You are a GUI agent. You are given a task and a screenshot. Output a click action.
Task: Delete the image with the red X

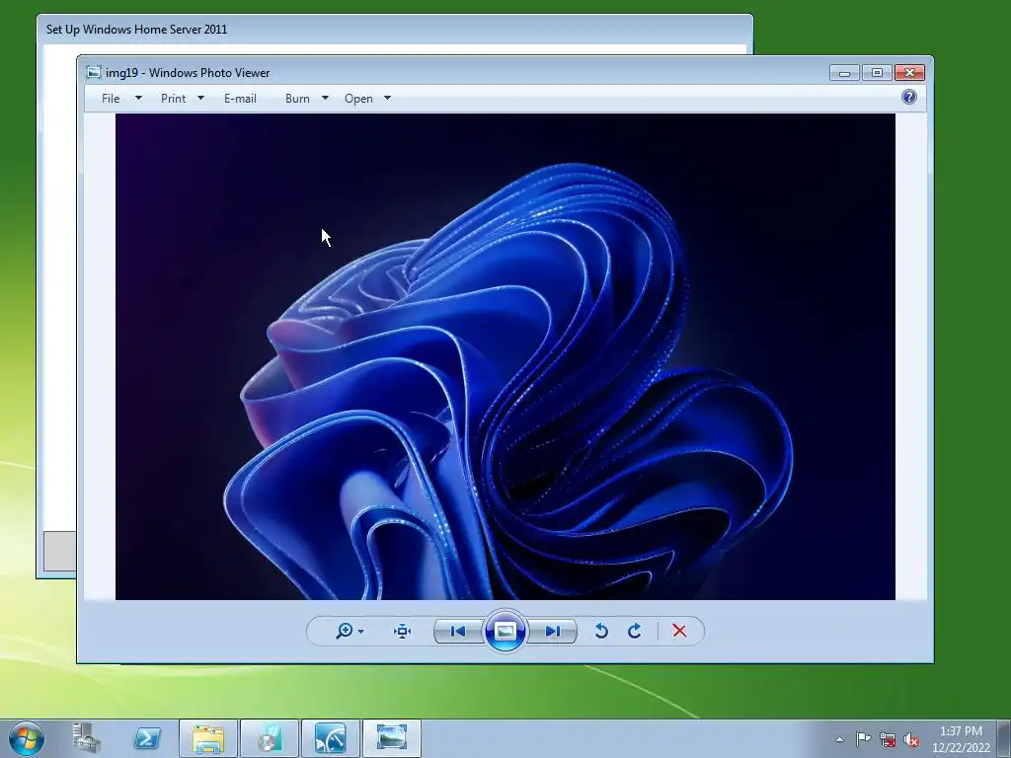point(679,631)
